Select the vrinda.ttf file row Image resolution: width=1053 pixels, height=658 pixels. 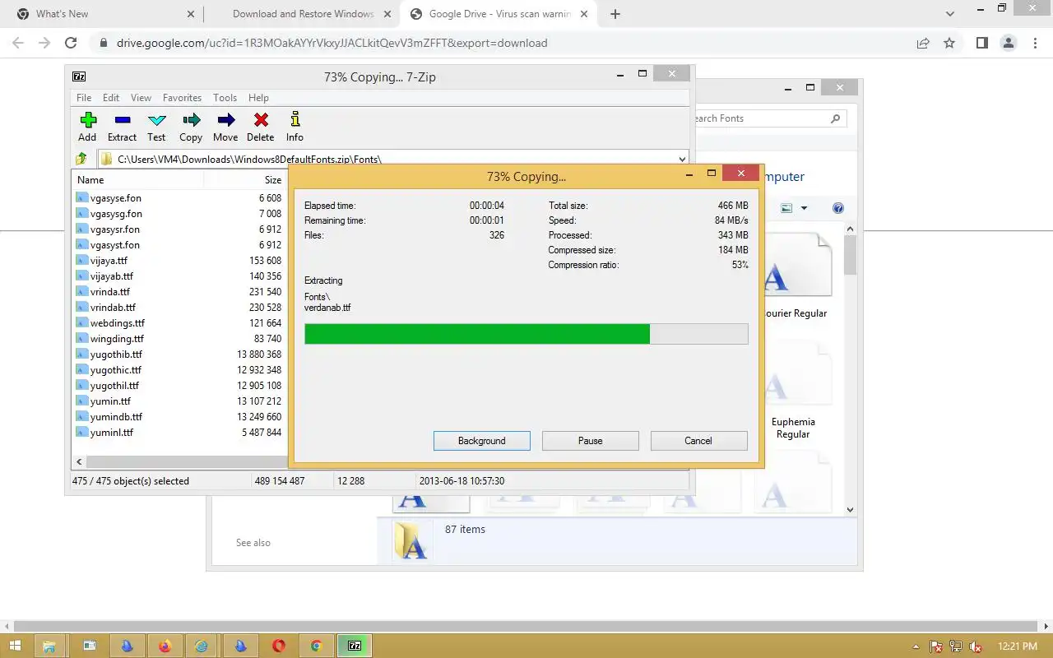click(x=179, y=292)
